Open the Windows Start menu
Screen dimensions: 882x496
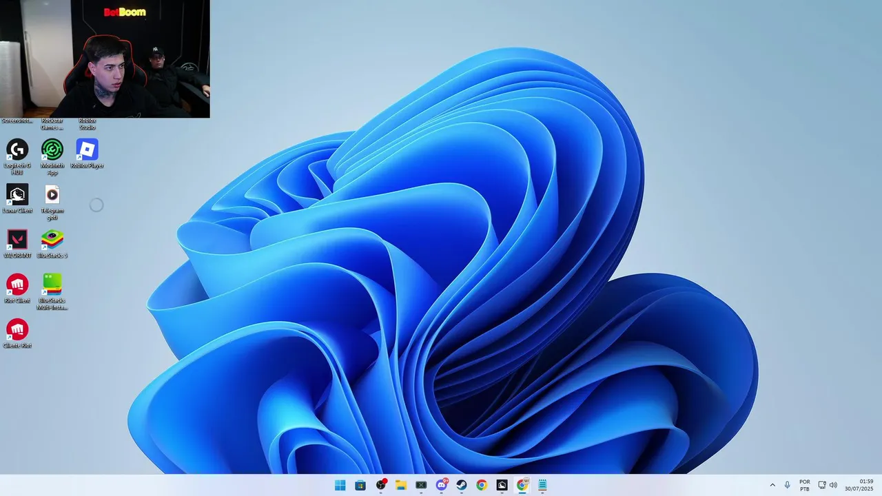(340, 485)
